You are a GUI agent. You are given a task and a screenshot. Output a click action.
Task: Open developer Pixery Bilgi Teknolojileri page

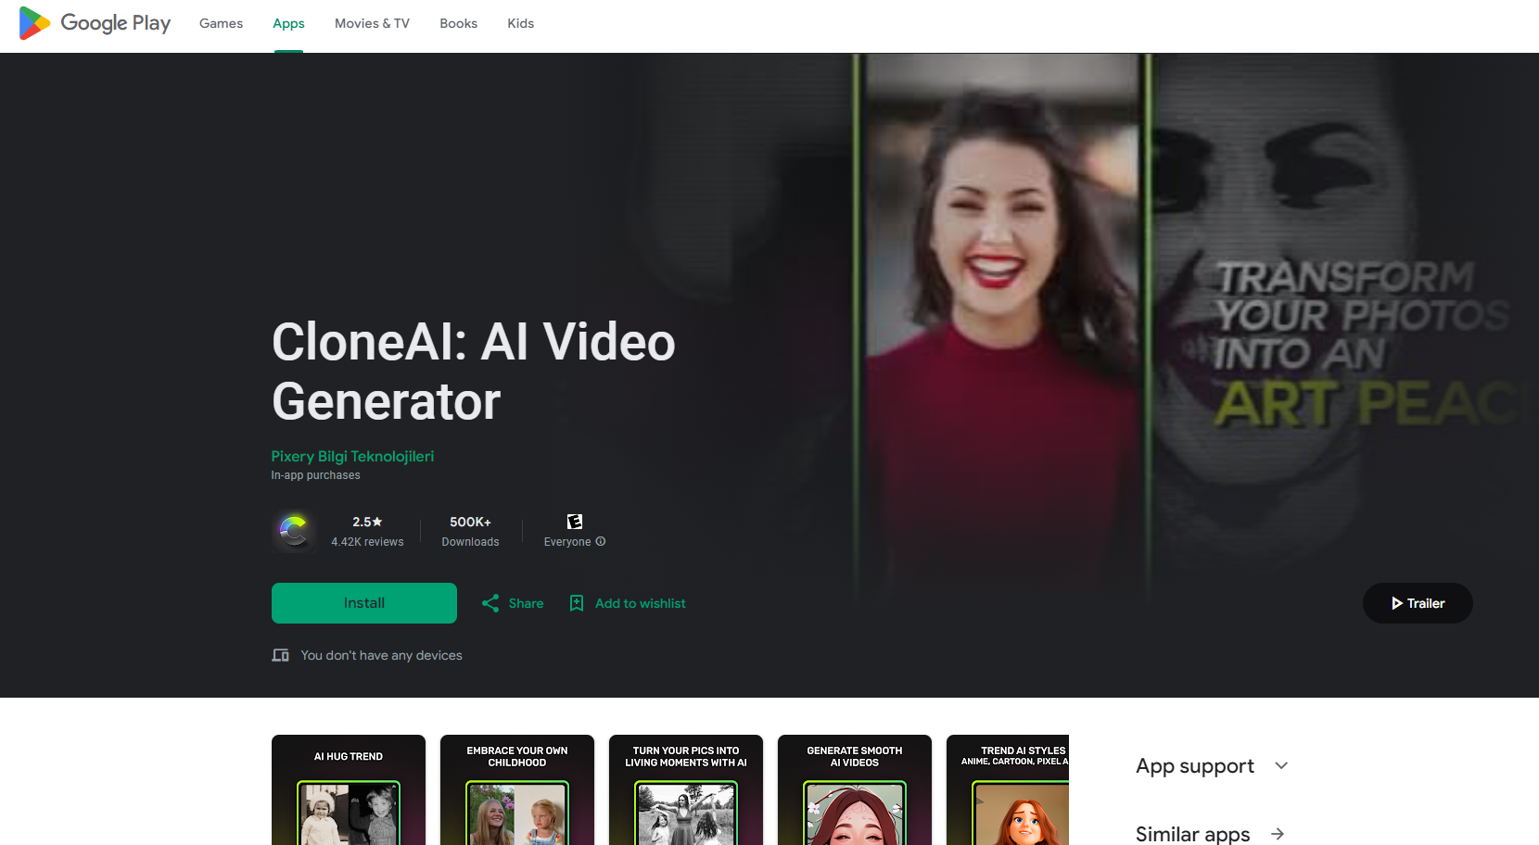(352, 456)
